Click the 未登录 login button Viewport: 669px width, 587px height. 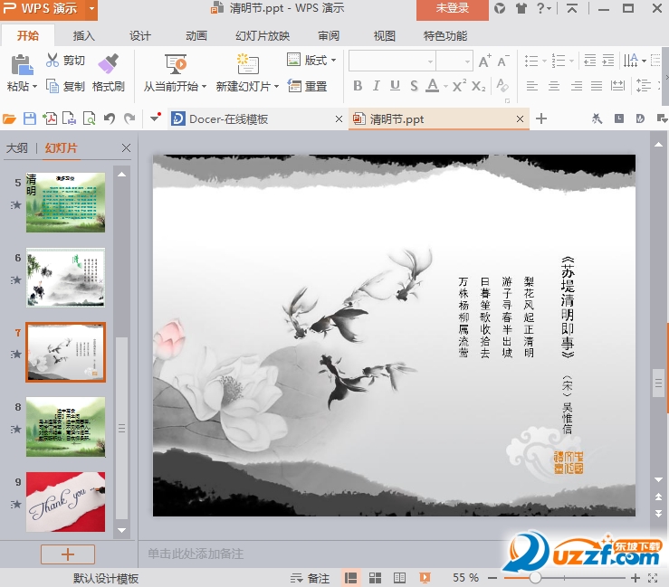(453, 9)
